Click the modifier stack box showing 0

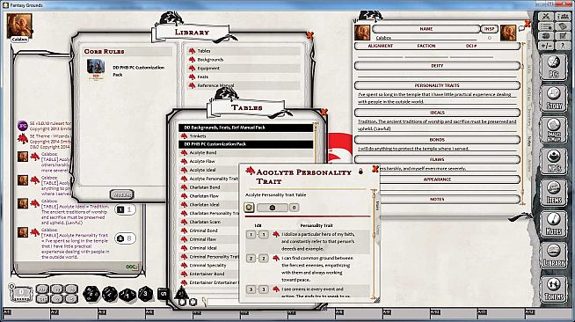[x=21, y=293]
